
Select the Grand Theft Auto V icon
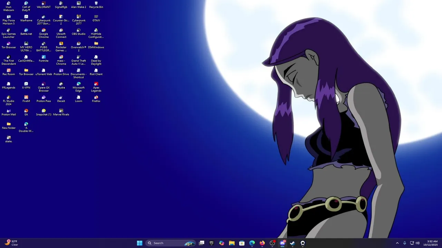tap(79, 60)
